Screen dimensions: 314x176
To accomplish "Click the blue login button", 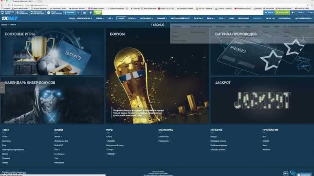I will point(269,13).
